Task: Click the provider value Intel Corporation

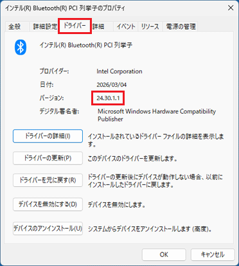Action: pos(119,71)
